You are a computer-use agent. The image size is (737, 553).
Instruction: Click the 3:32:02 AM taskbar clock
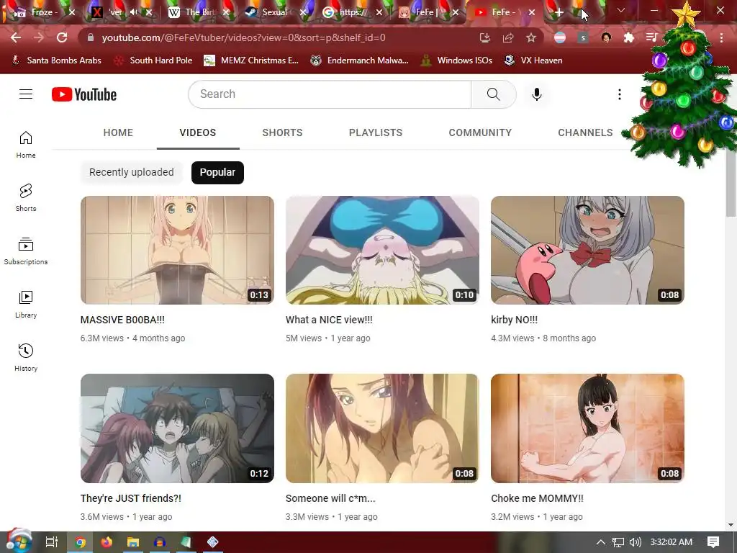(x=672, y=542)
